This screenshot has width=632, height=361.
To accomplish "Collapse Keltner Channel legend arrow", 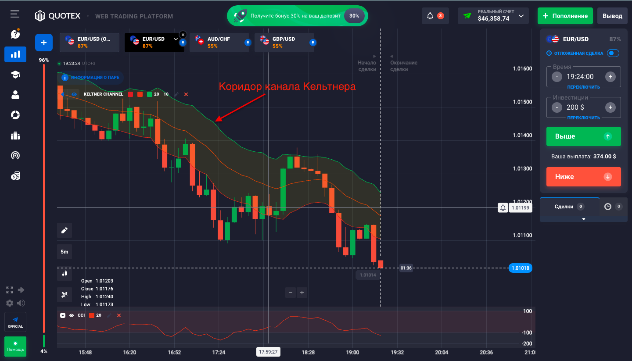I will pos(62,94).
